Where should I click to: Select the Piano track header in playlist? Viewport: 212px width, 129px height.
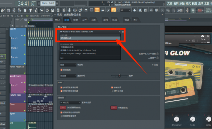click(x=18, y=107)
